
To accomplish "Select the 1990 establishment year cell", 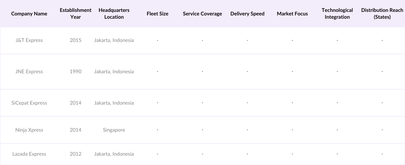I will pos(75,72).
